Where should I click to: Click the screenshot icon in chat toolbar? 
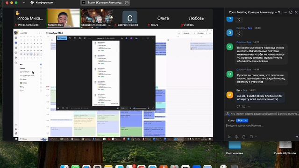[251, 137]
